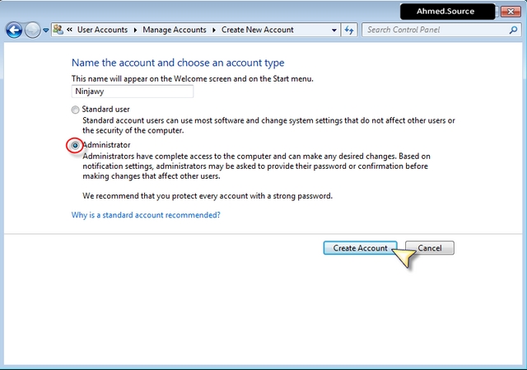The width and height of the screenshot is (527, 370).
Task: Select the Standard user radio button
Action: (75, 110)
